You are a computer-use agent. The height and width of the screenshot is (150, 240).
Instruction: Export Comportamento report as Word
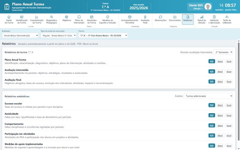point(220,125)
